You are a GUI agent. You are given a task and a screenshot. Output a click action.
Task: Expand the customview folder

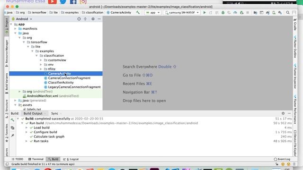coord(41,60)
